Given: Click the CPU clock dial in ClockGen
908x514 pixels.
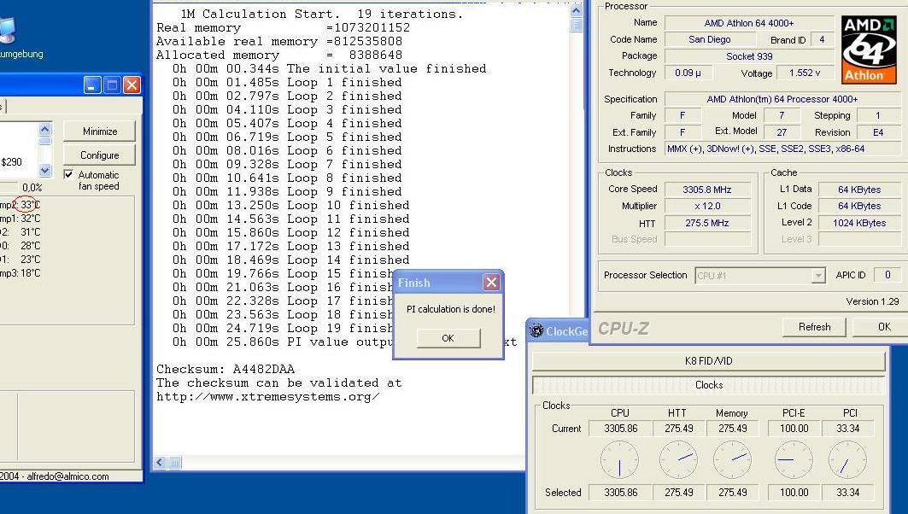Looking at the screenshot, I should tap(619, 460).
